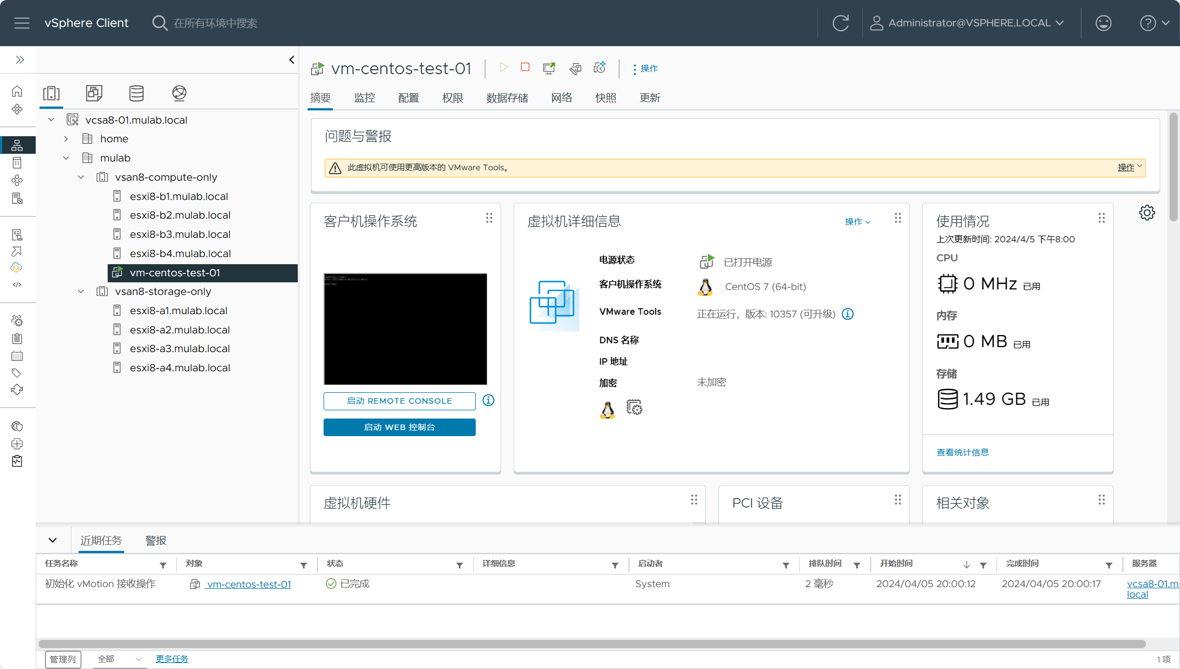The width and height of the screenshot is (1180, 669).
Task: Open vm-centos-test-01 link in task row
Action: click(x=249, y=584)
